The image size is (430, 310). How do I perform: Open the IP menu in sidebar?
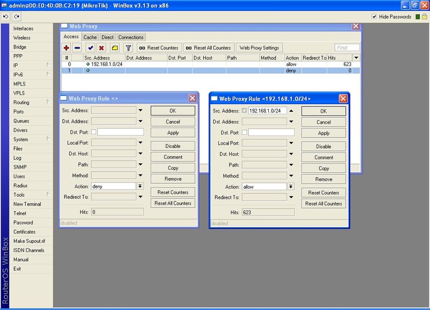(31, 65)
